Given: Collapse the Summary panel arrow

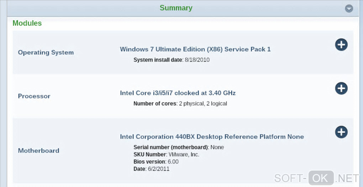Looking at the screenshot, I should tap(349, 9).
